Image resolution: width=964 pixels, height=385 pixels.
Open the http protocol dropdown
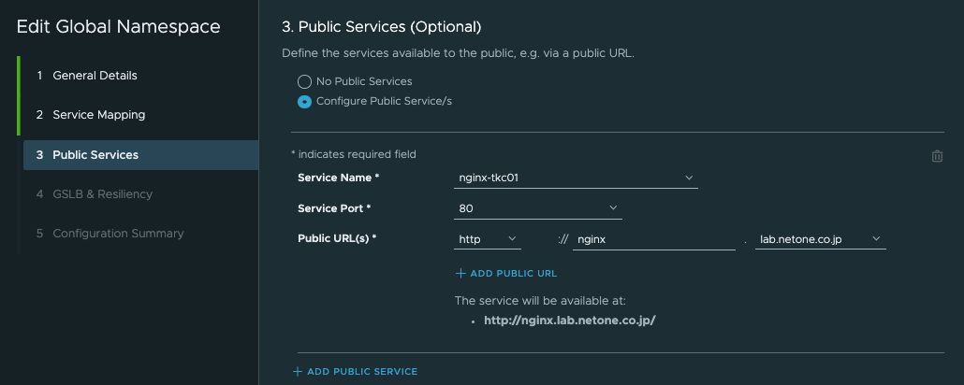pos(488,239)
